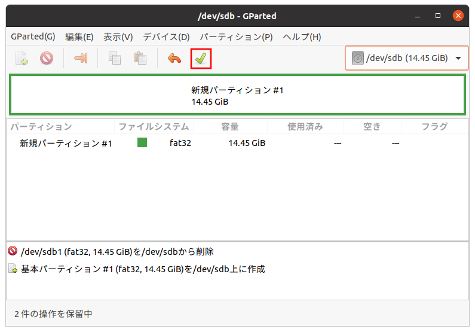
Task: Click the delete partition toolbar icon
Action: pyautogui.click(x=47, y=59)
